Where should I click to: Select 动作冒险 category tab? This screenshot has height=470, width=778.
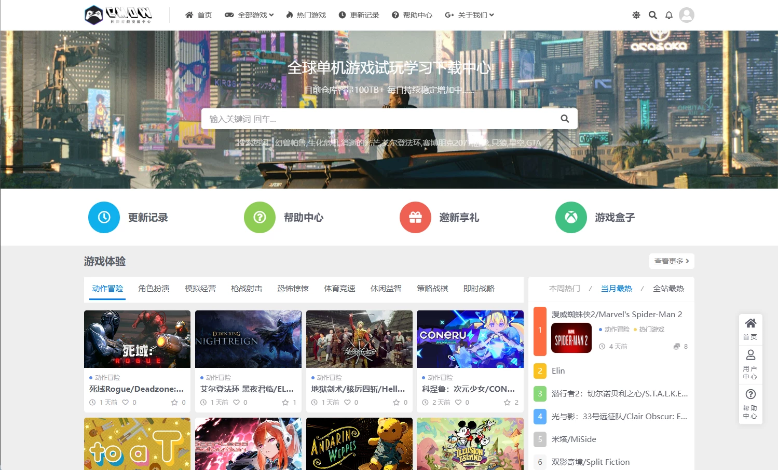coord(107,288)
